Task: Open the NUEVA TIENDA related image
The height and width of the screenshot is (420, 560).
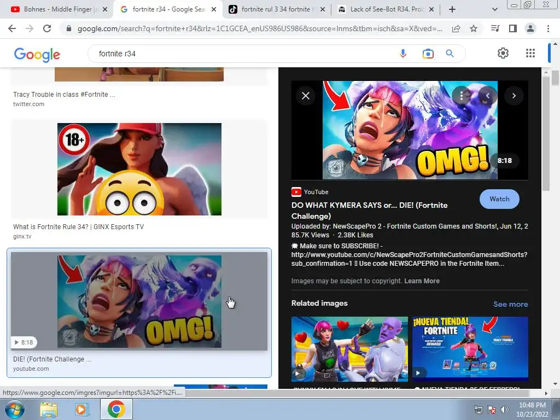Action: (x=470, y=349)
